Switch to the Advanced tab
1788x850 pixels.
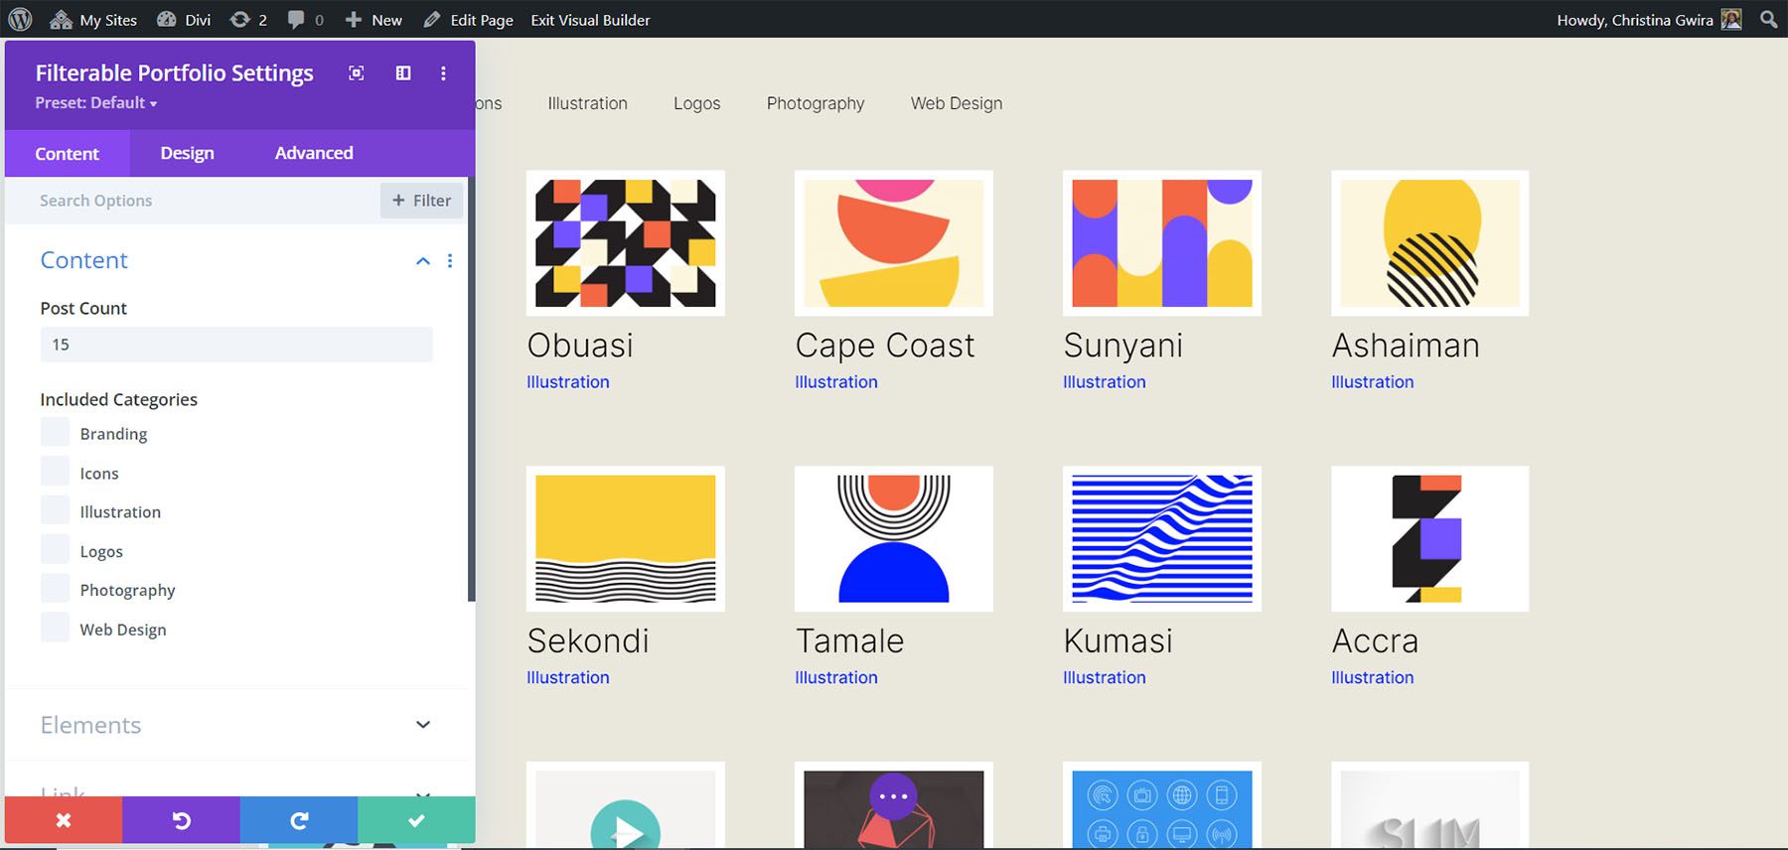[314, 153]
